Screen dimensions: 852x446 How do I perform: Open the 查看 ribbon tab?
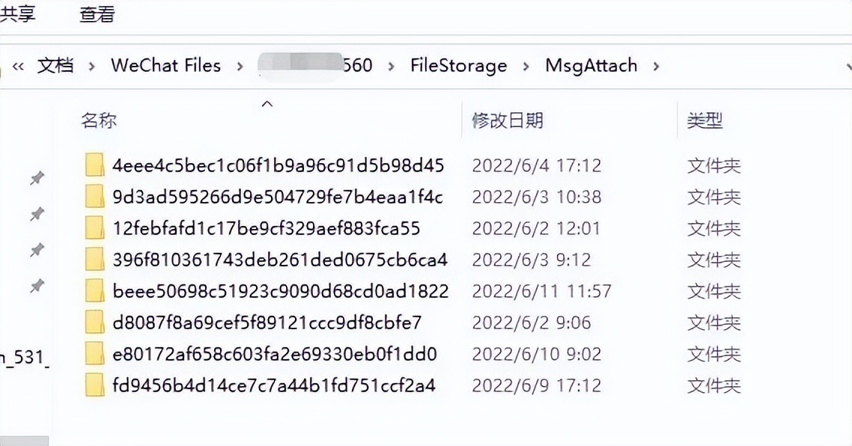click(x=97, y=14)
